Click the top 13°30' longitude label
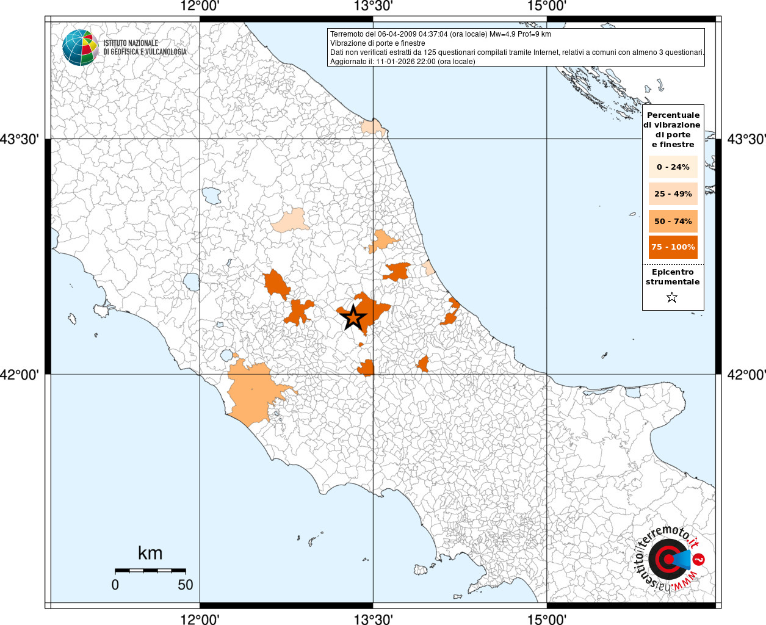The height and width of the screenshot is (625, 766). (373, 7)
